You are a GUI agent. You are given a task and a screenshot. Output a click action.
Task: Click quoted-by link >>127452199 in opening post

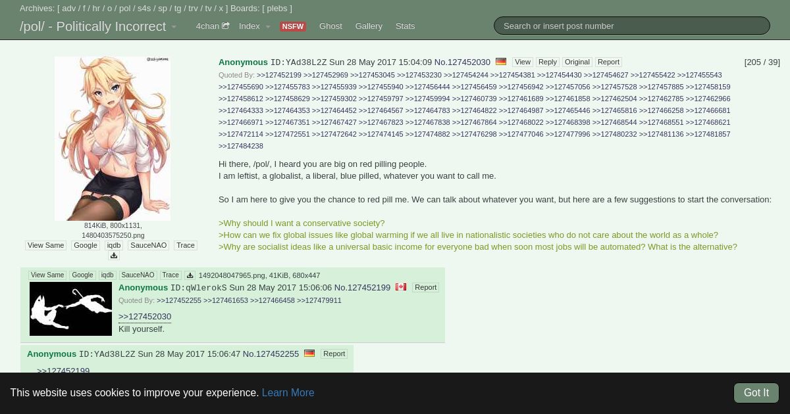[x=279, y=75]
